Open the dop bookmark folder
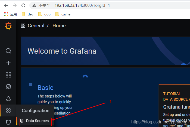The height and width of the screenshot is (127, 190). (44, 14)
